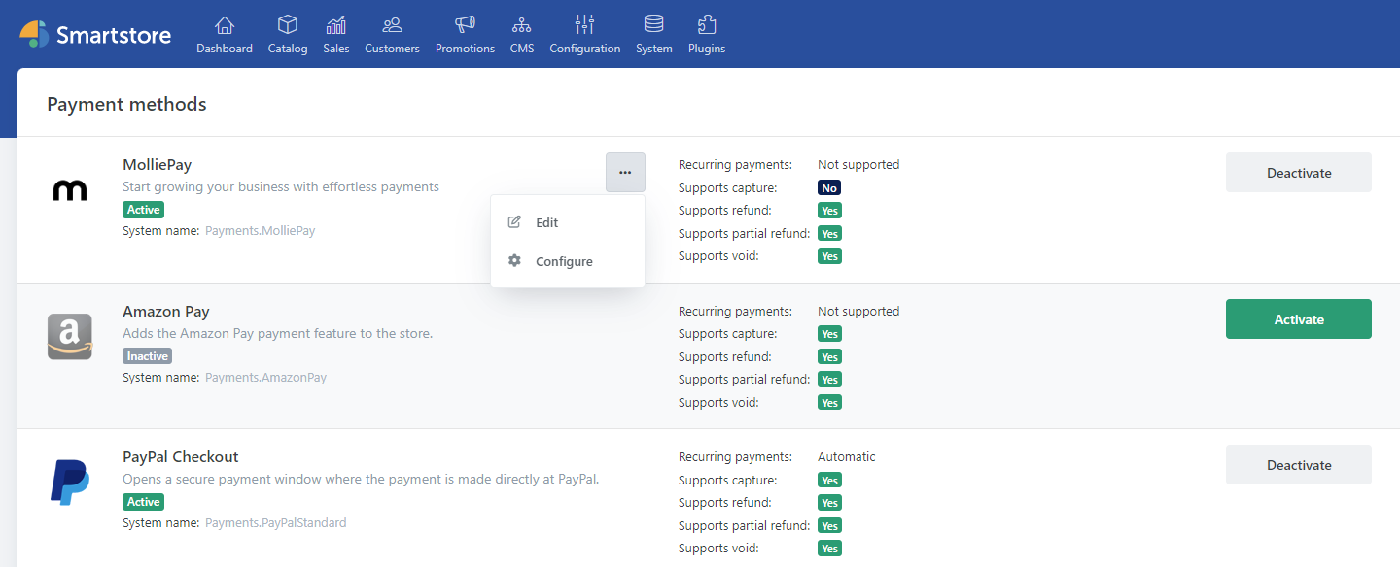Image resolution: width=1400 pixels, height=567 pixels.
Task: Collapse the MolliePay ellipsis menu button
Action: click(625, 172)
